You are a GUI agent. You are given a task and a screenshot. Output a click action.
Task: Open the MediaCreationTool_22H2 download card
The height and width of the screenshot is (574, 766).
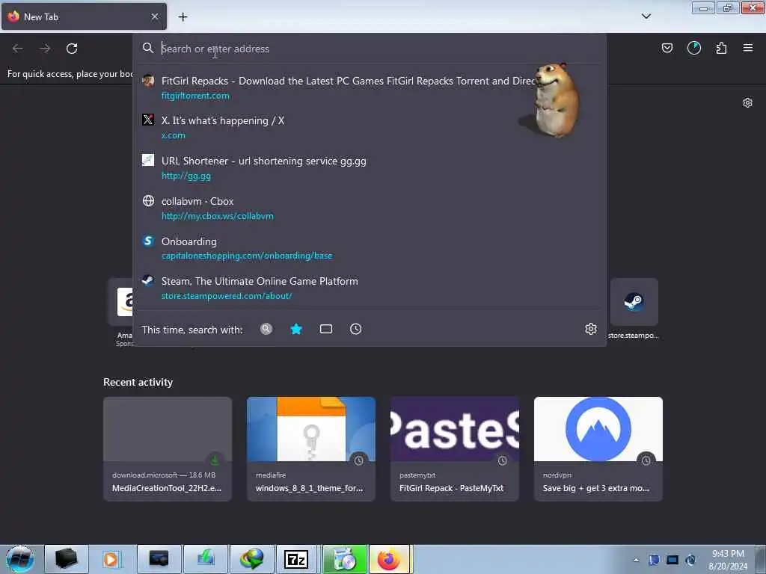click(x=168, y=449)
